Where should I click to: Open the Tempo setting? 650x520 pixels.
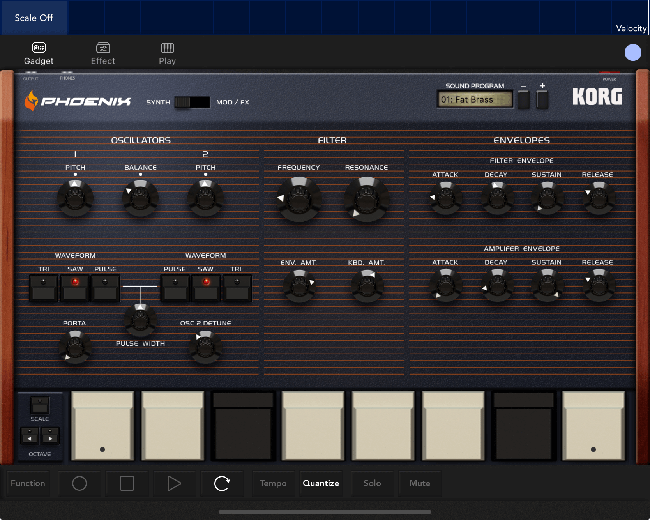click(273, 483)
